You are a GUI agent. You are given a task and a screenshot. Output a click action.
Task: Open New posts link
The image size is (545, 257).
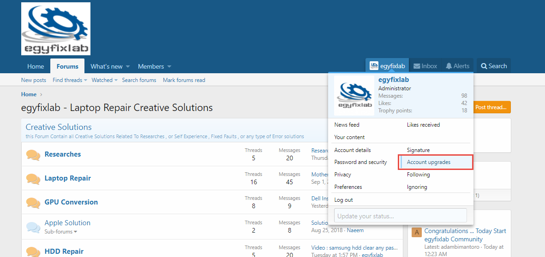point(33,80)
